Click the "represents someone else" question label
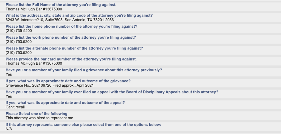Viewport: 281px width, 134px height. coord(83,125)
